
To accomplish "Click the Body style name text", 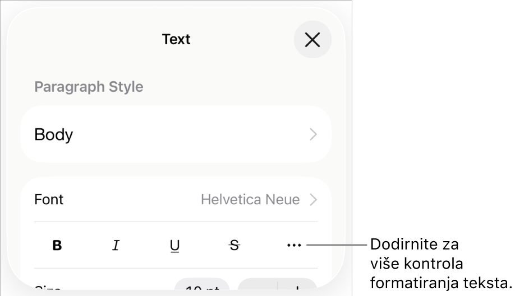I will click(54, 134).
